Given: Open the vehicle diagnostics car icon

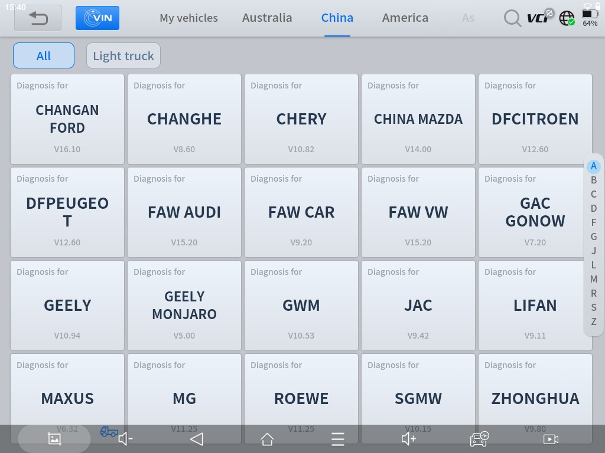Looking at the screenshot, I should (479, 439).
